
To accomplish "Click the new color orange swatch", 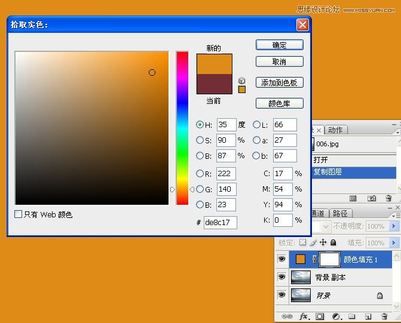I will [x=215, y=64].
